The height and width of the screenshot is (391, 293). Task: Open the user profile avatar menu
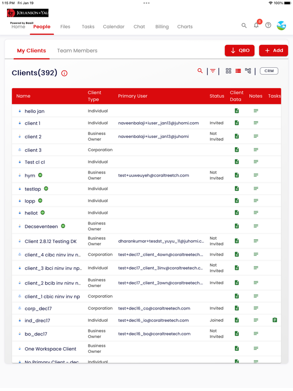(281, 25)
